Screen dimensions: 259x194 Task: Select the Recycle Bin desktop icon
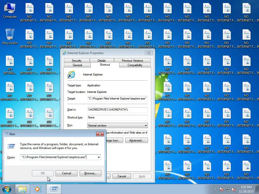tap(10, 37)
